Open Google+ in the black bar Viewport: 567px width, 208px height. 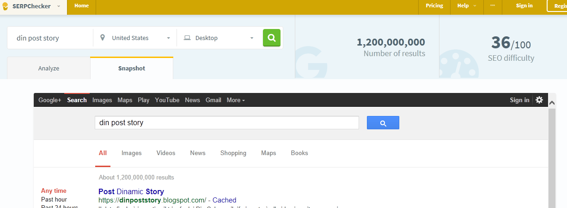pos(50,100)
